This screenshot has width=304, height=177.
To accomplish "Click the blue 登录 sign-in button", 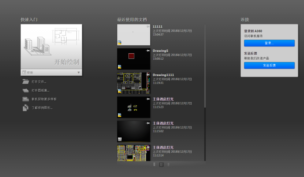I will tap(269, 43).
